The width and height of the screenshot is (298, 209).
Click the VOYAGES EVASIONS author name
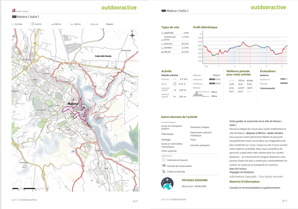pos(194,180)
